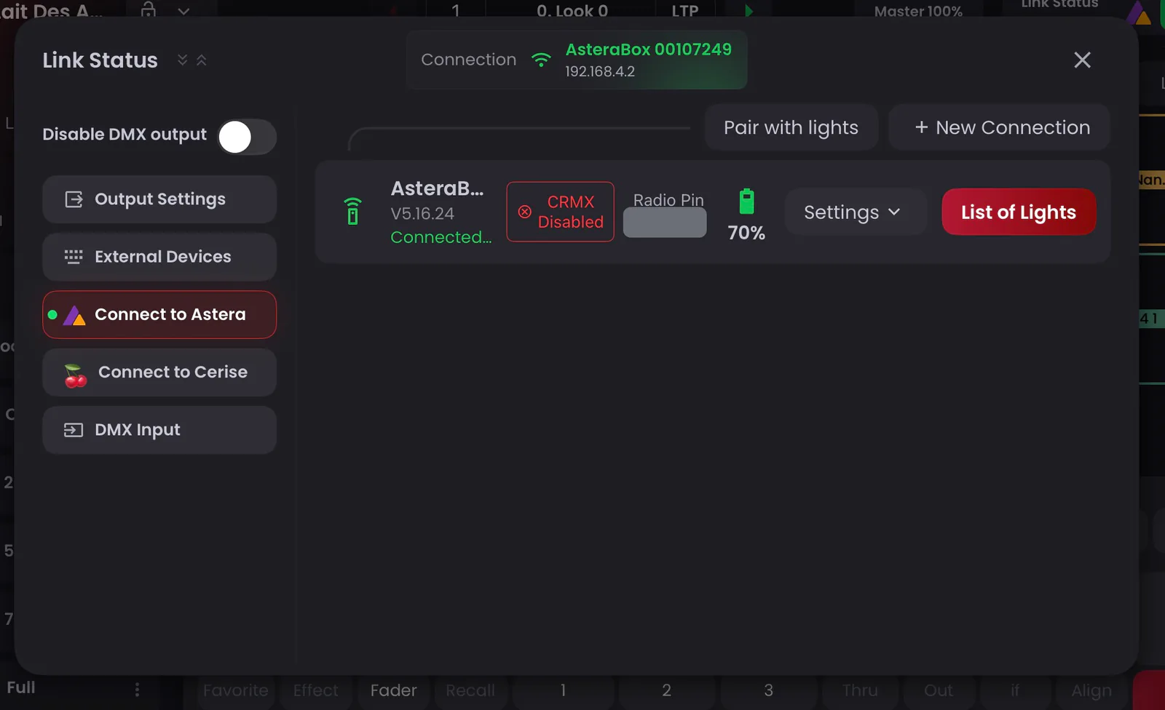Open the three-dot menu beside Full
The height and width of the screenshot is (710, 1165).
tap(137, 689)
